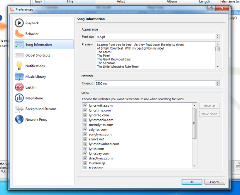Uncheck metrolyrics.com checkbox
Screen dimensions: 240x195
click(85, 125)
